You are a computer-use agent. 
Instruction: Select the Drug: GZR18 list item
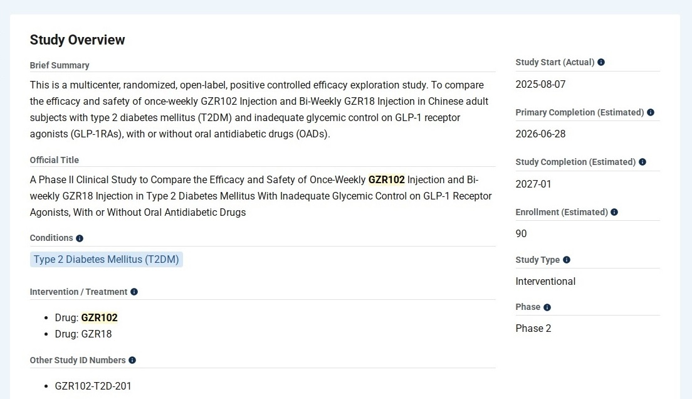point(83,334)
